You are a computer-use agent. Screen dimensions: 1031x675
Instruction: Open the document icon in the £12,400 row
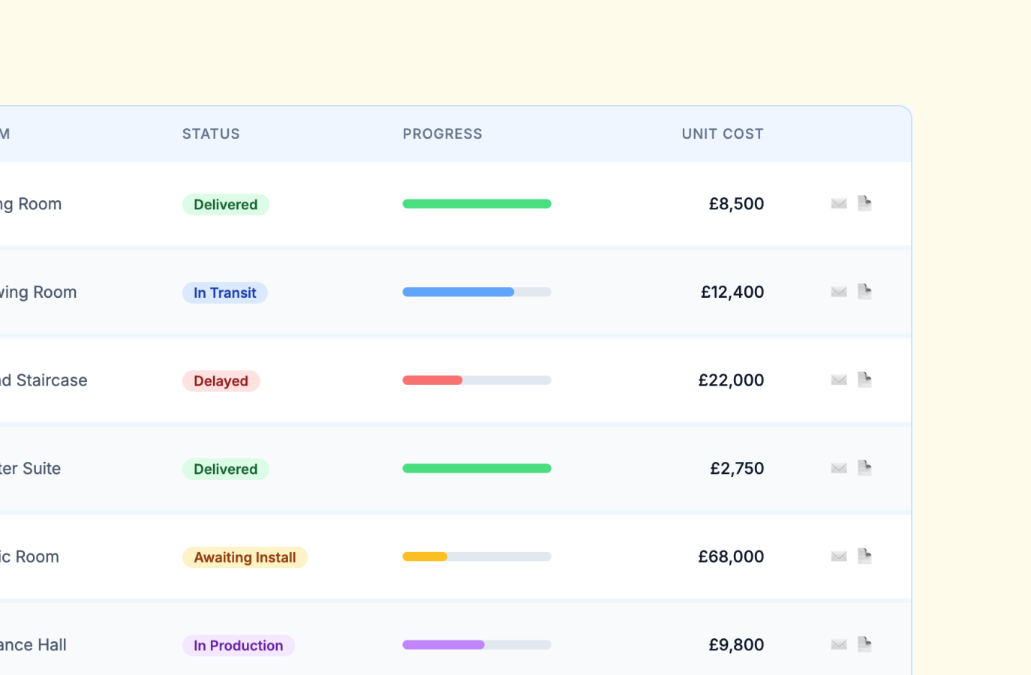tap(864, 292)
